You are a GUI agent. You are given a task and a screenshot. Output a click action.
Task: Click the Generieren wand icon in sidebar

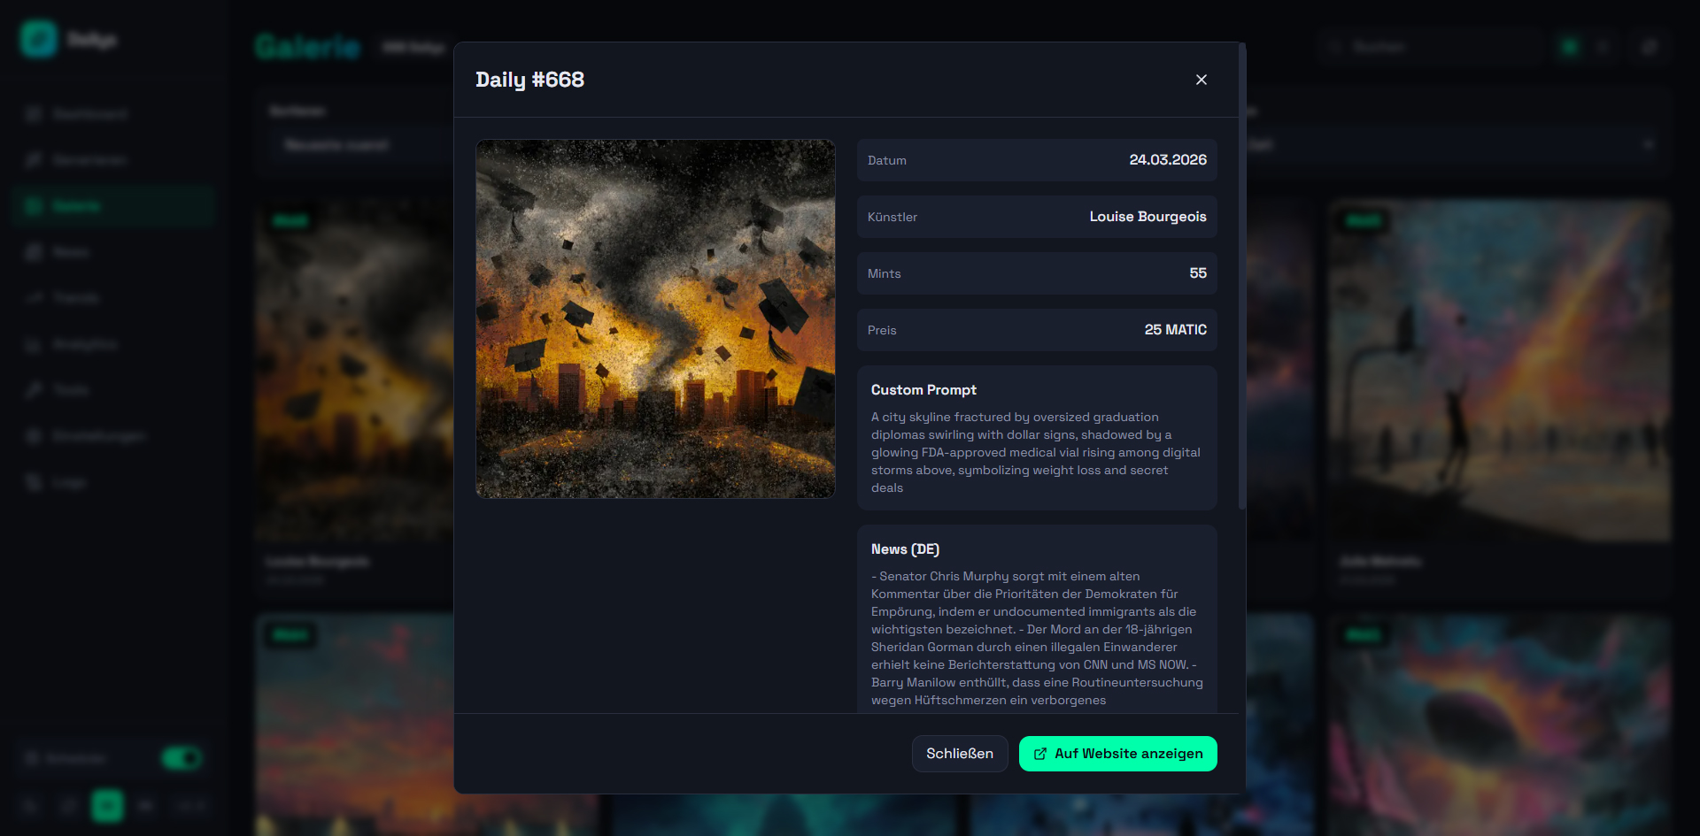point(34,160)
